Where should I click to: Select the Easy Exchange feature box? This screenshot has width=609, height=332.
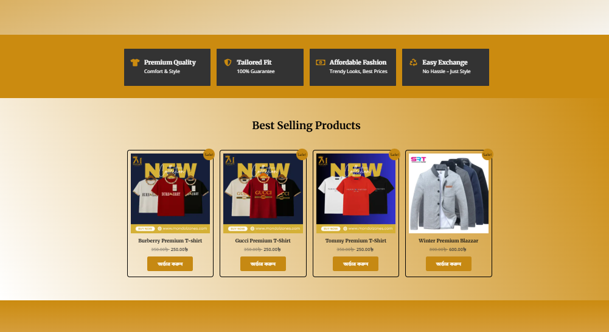click(445, 67)
